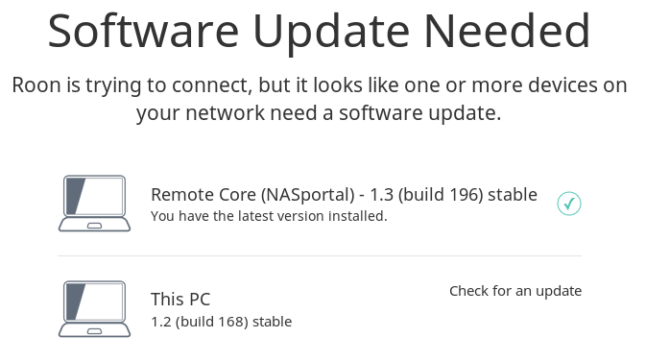Click the keyboard base of Remote Core laptop icon
Viewport: 646px width, 362px height.
coord(94,225)
